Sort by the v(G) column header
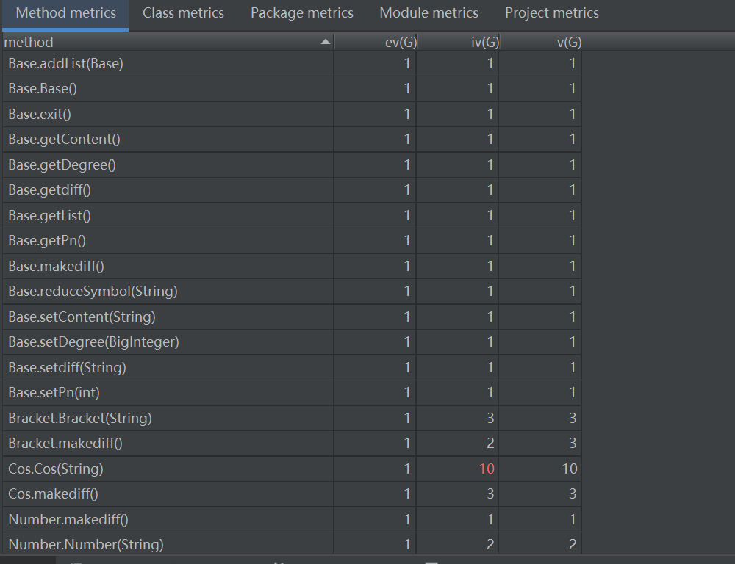Image resolution: width=735 pixels, height=564 pixels. [x=568, y=43]
